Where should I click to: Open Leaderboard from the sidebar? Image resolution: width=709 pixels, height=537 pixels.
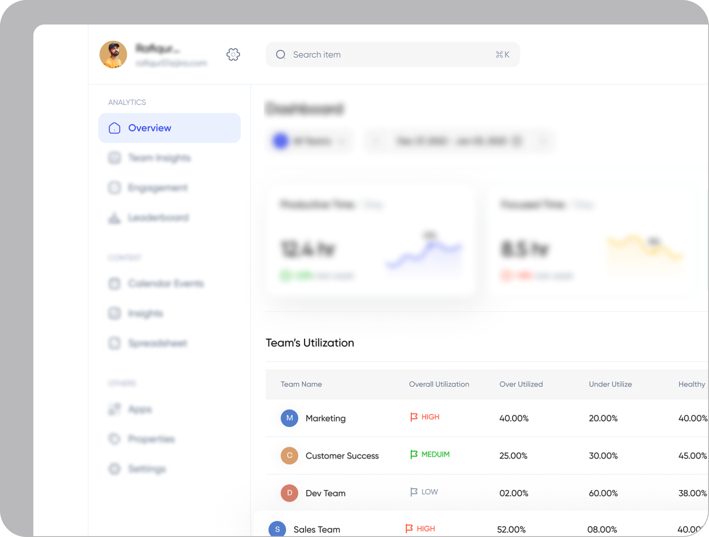(158, 218)
